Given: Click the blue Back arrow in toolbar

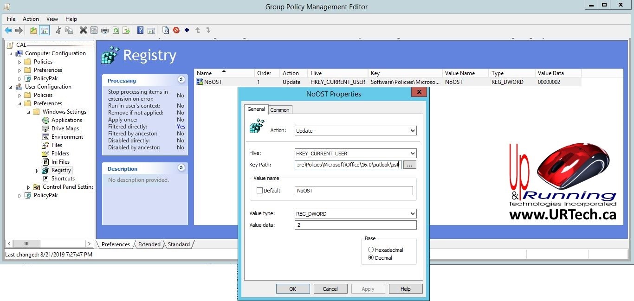Looking at the screenshot, I should (8, 31).
